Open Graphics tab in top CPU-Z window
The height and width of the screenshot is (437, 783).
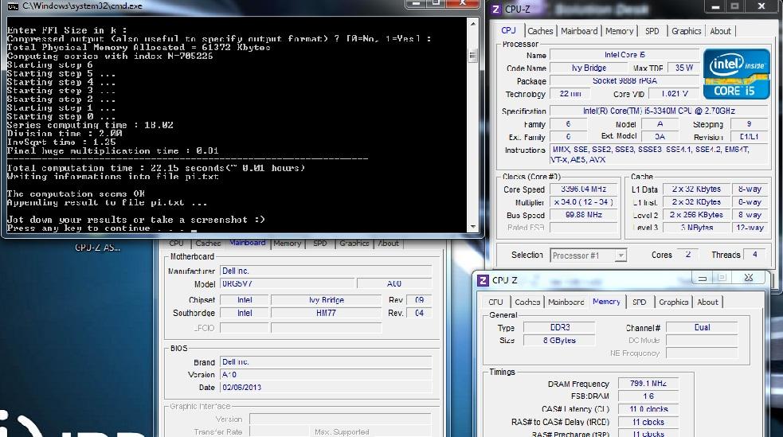686,31
